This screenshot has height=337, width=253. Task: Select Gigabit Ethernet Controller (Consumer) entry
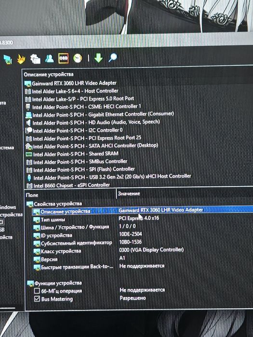[103, 114]
